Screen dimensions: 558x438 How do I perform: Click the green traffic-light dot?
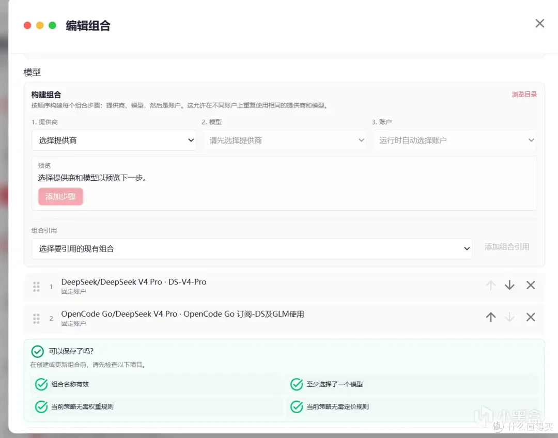click(52, 25)
